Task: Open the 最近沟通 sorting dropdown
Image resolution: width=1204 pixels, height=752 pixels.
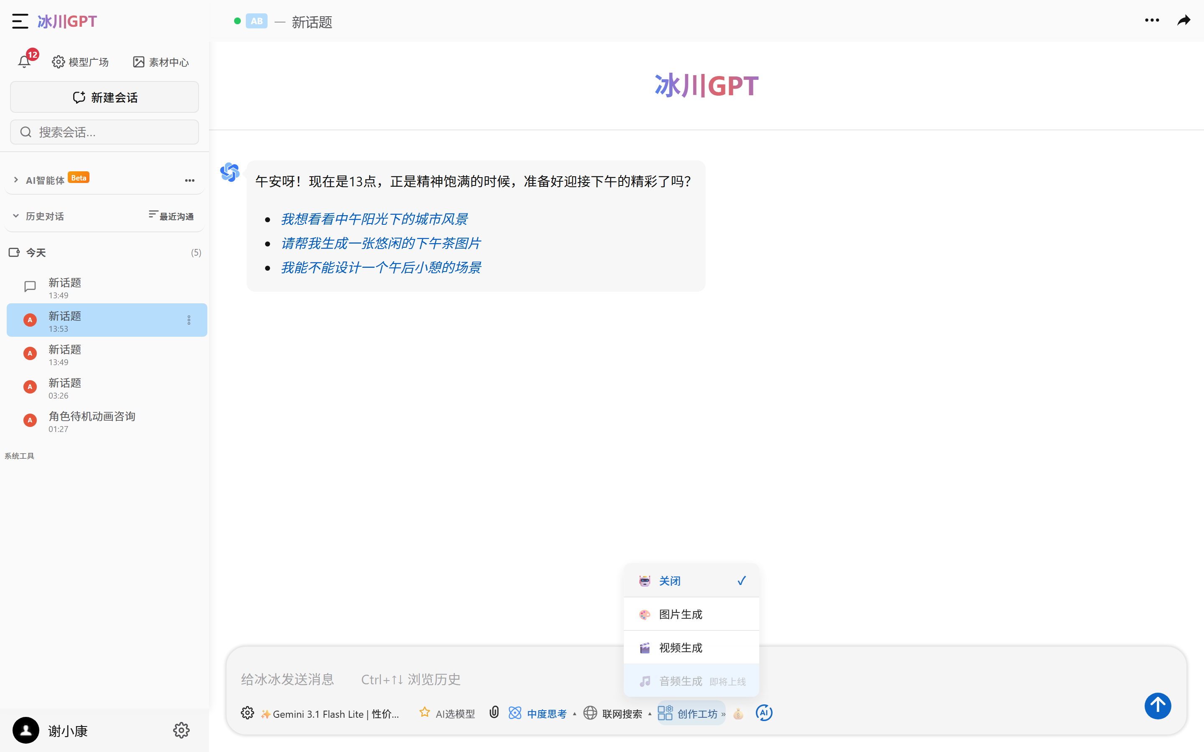Action: coord(170,215)
